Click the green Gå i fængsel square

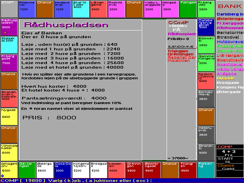pos(27,170)
